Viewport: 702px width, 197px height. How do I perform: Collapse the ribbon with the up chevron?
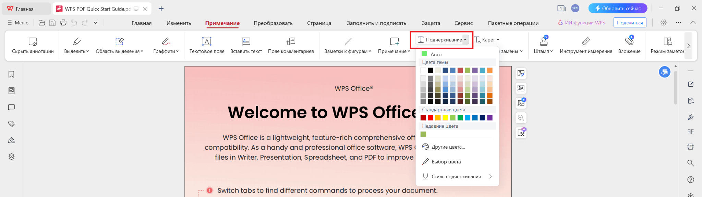point(693,23)
